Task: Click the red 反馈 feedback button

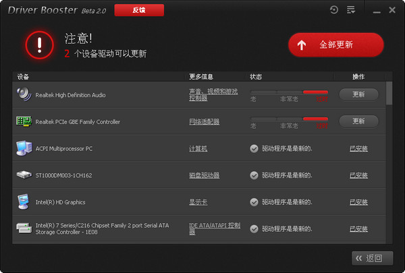Action: point(139,10)
